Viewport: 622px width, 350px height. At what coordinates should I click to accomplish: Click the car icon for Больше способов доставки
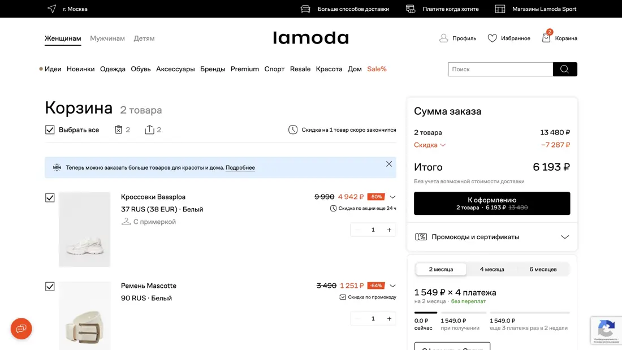click(x=305, y=9)
